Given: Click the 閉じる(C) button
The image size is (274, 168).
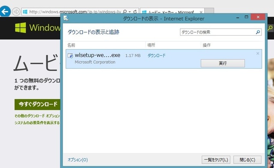Looking at the screenshot, I should point(247,159).
